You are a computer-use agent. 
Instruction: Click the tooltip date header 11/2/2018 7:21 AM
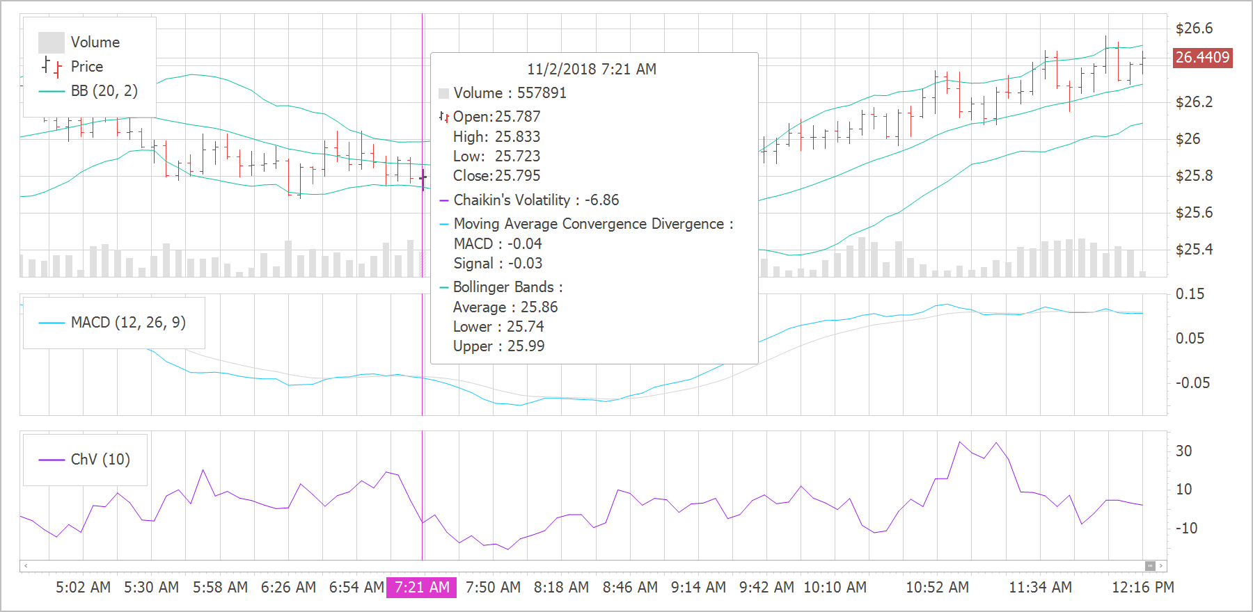coord(591,70)
